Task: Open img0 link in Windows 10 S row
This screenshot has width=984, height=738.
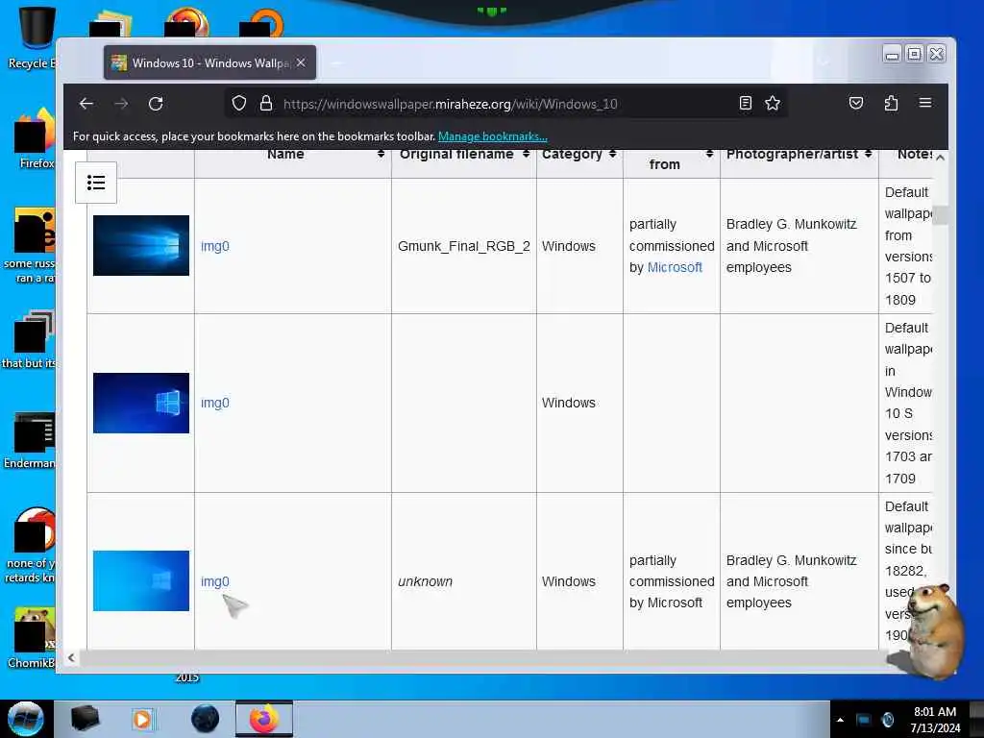Action: coord(215,403)
